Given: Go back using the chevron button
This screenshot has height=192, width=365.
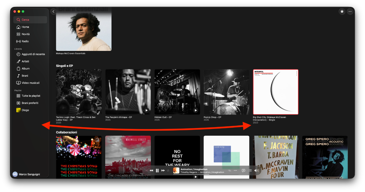Looking at the screenshot, I should [x=53, y=11].
